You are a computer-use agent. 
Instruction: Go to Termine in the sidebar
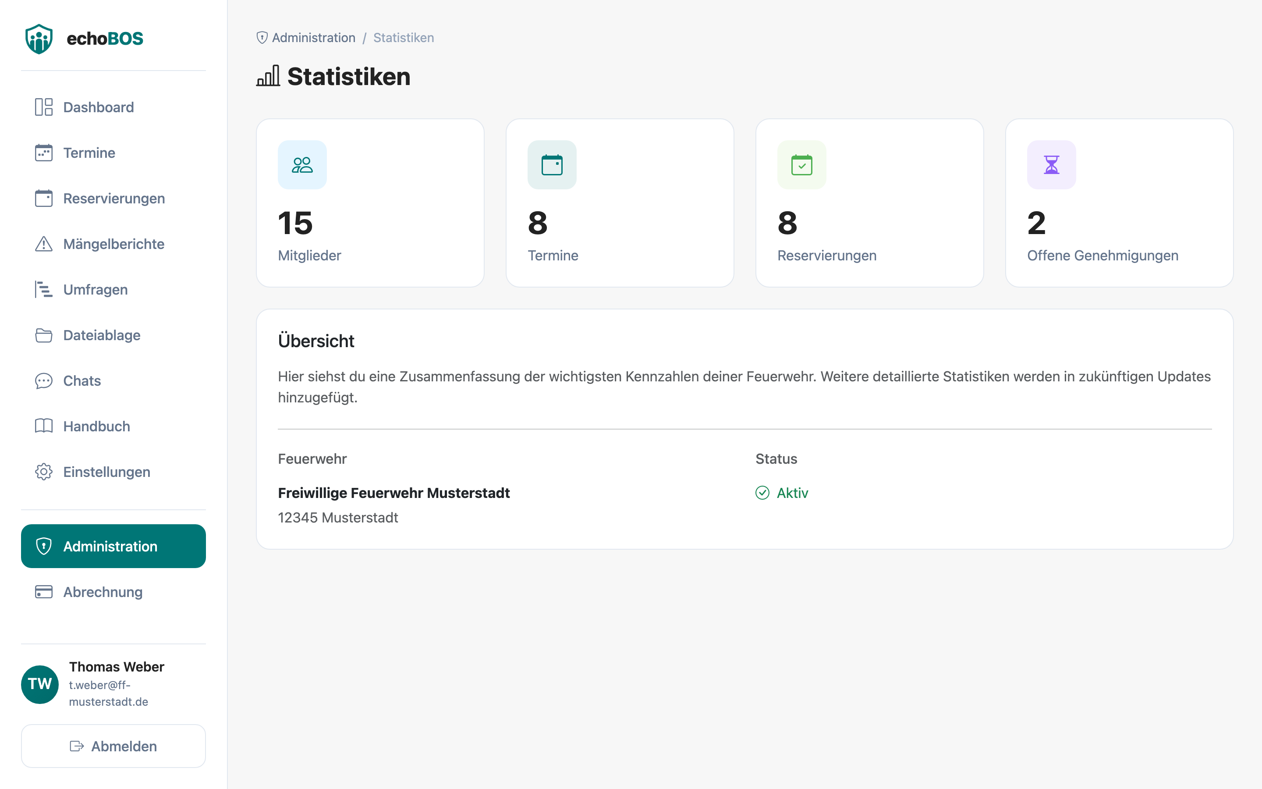(113, 153)
